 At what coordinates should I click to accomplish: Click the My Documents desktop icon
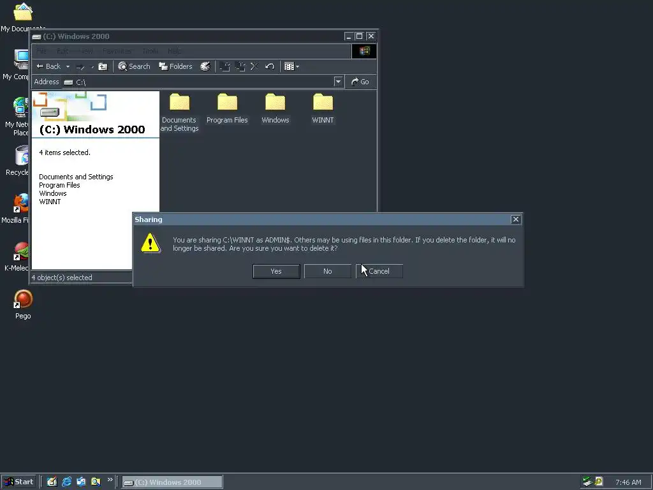pos(22,17)
